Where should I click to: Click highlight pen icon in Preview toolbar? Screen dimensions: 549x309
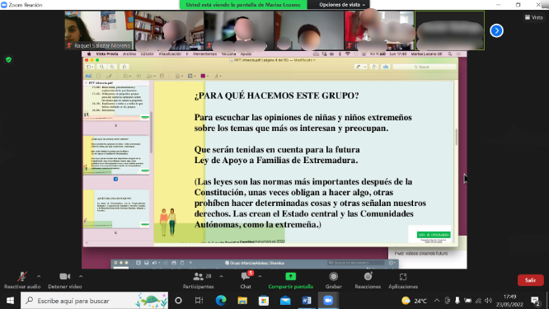pos(358,67)
